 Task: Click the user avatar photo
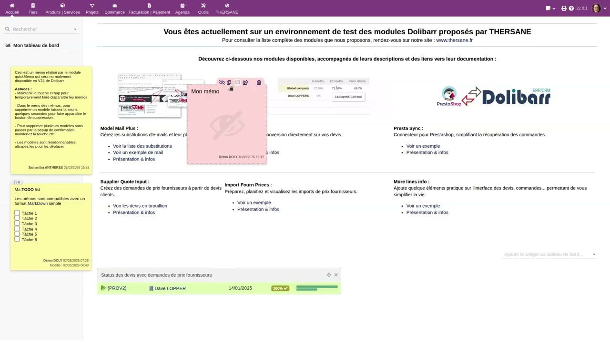pyautogui.click(x=596, y=8)
